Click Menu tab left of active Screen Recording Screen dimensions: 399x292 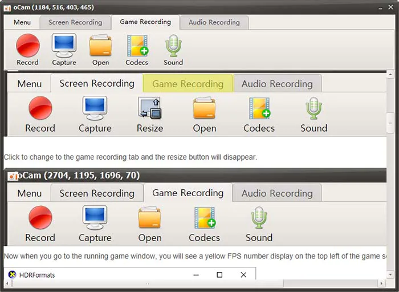tap(30, 84)
